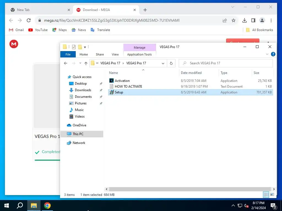Click Quick access star icon
Image resolution: width=282 pixels, height=211 pixels.
point(69,77)
